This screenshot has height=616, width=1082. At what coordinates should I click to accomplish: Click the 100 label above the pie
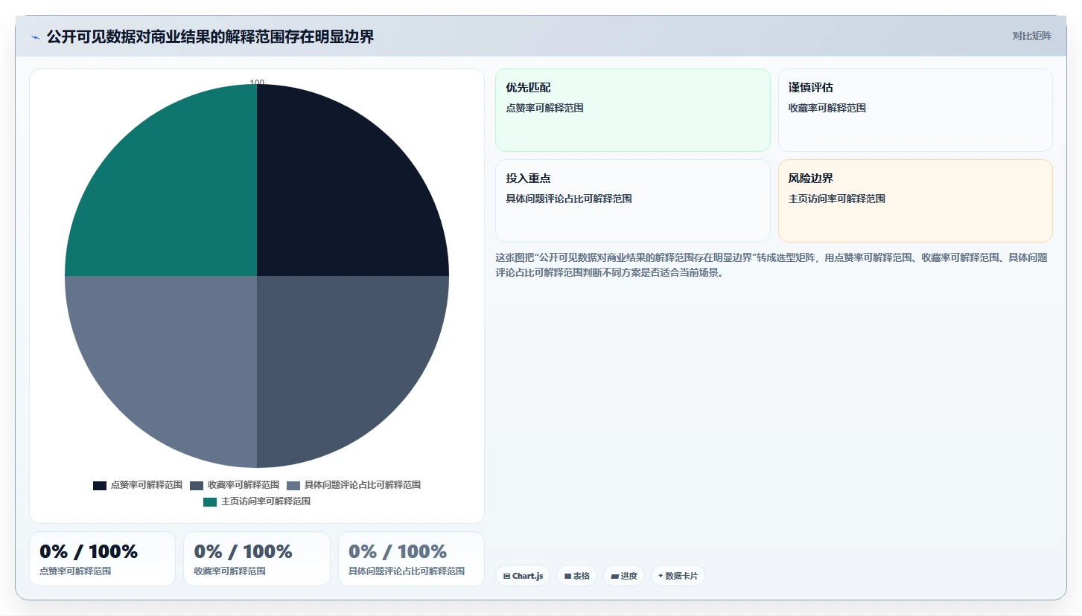[x=257, y=83]
